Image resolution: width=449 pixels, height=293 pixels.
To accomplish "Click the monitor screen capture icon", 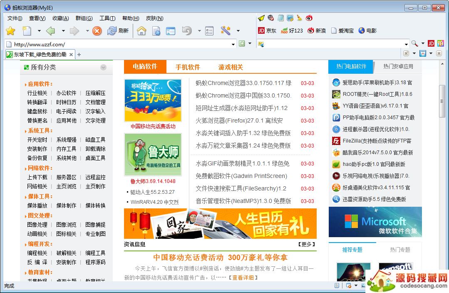I will click(290, 18).
